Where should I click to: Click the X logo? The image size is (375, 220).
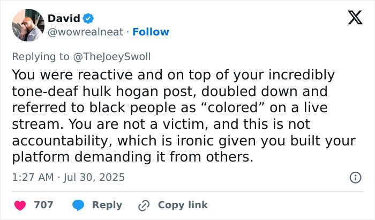click(x=351, y=18)
